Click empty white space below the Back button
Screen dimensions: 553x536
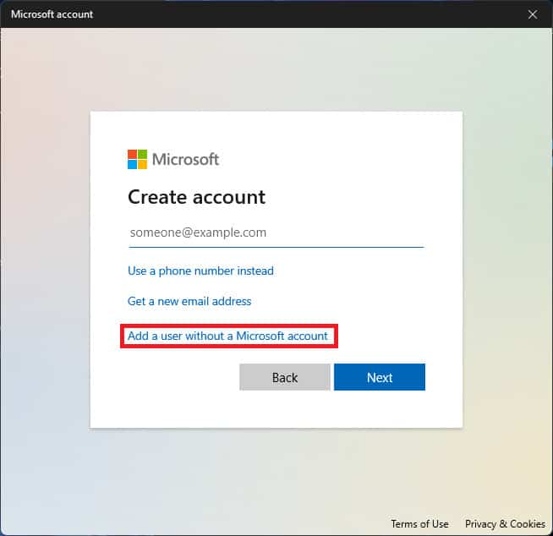[x=284, y=409]
